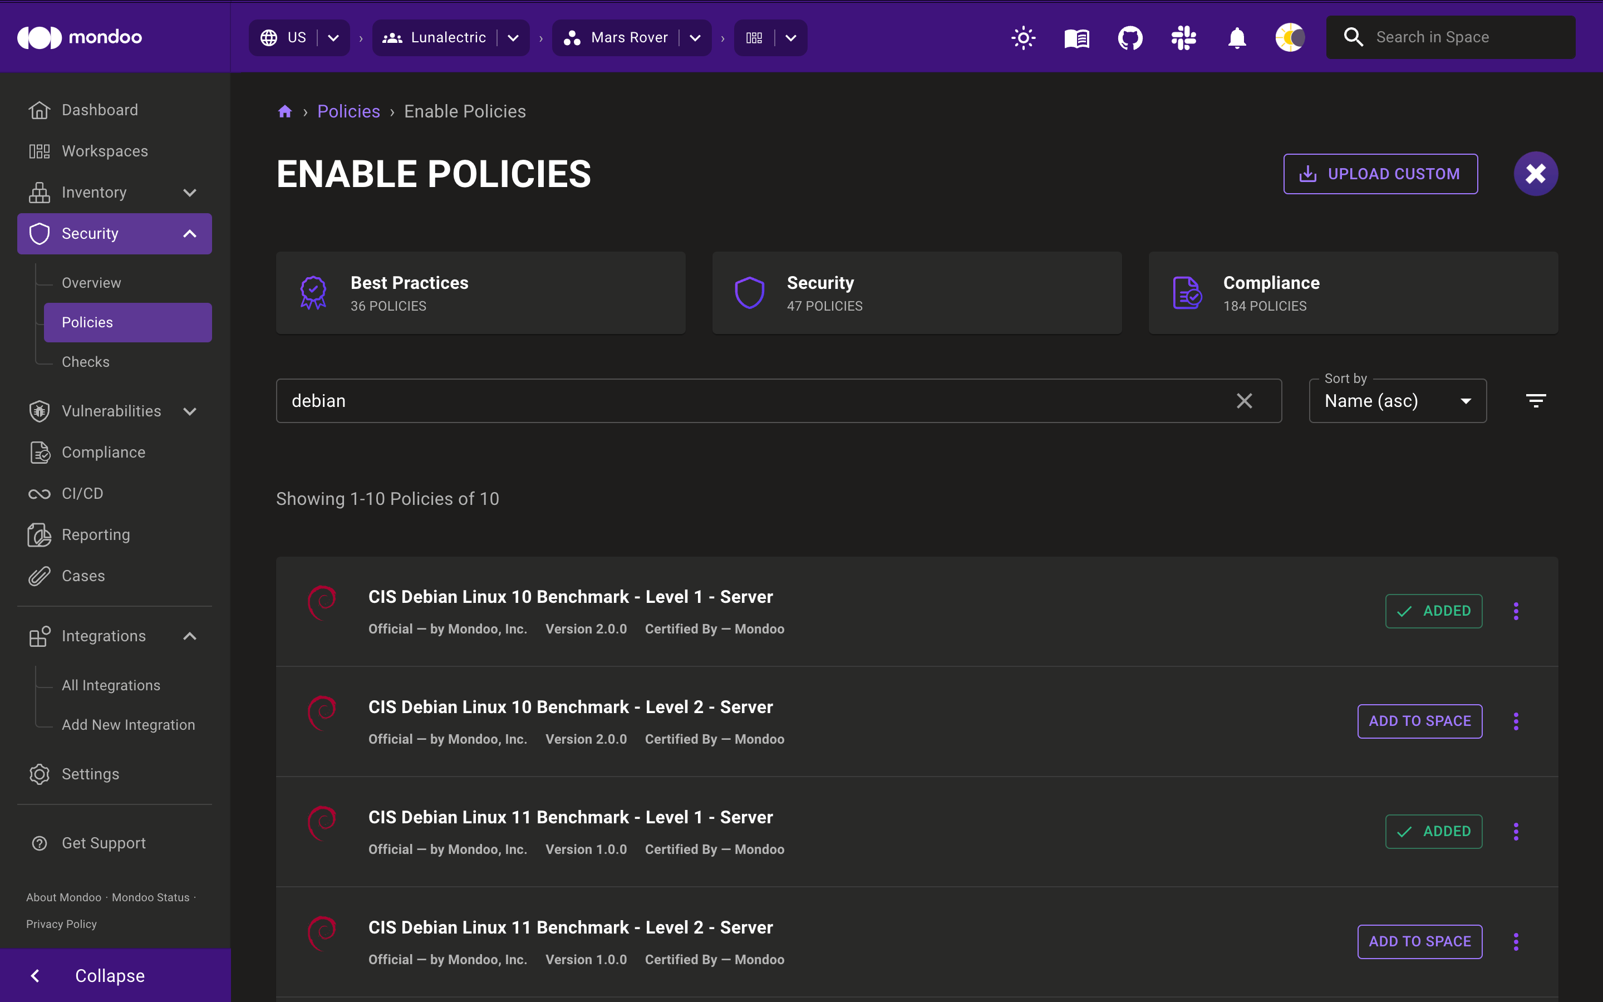This screenshot has height=1002, width=1603.
Task: Click the notification bell icon top right
Action: [x=1237, y=38]
